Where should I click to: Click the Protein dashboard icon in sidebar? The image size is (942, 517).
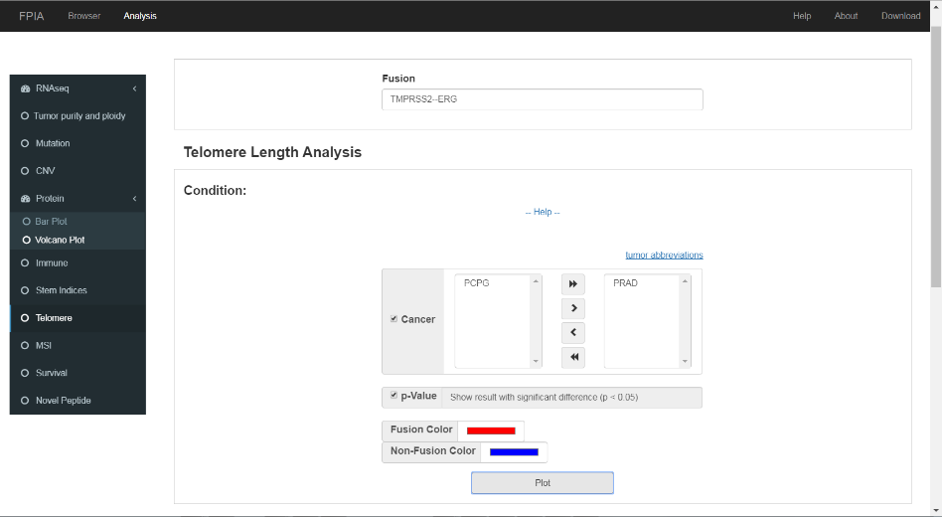(25, 199)
